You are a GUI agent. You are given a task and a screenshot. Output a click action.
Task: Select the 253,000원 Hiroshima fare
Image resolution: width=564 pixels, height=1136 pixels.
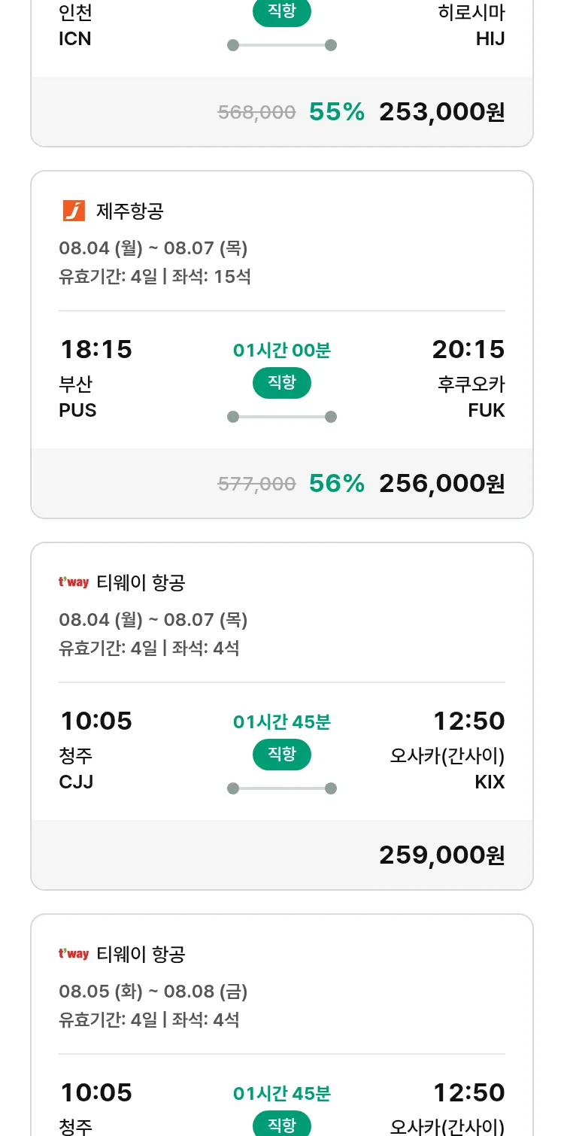tap(441, 112)
